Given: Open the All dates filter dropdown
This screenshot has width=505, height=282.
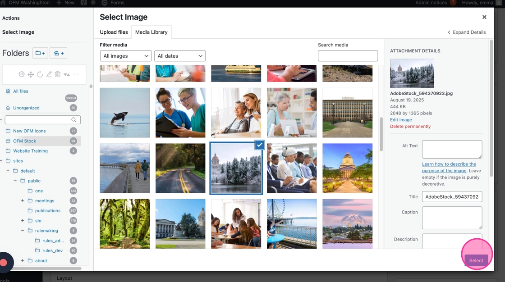Looking at the screenshot, I should click(180, 56).
